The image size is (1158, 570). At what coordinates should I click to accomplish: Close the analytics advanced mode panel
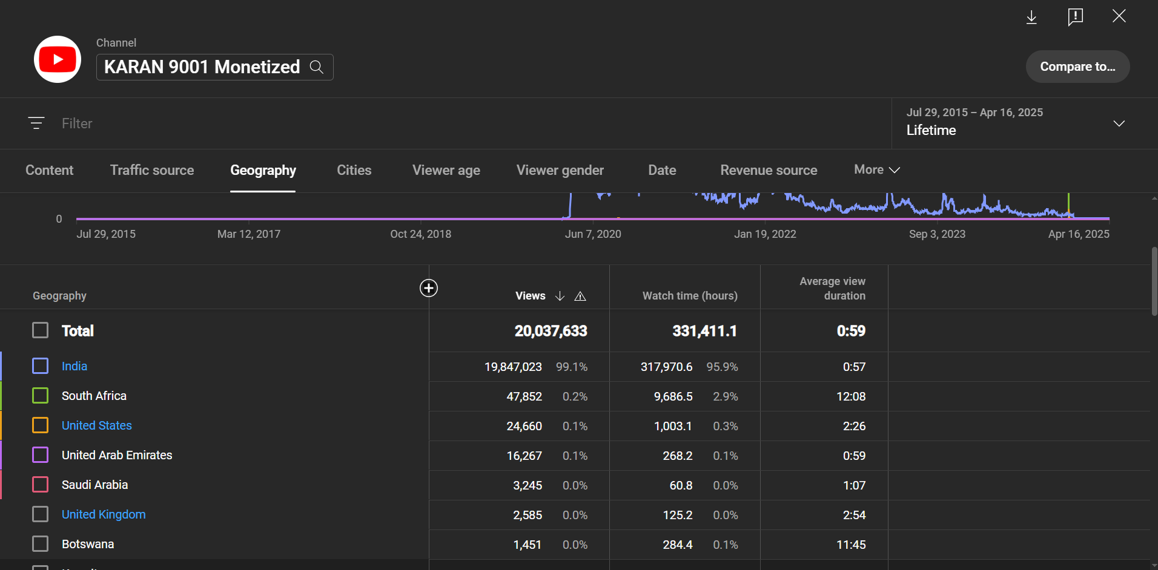click(x=1119, y=16)
